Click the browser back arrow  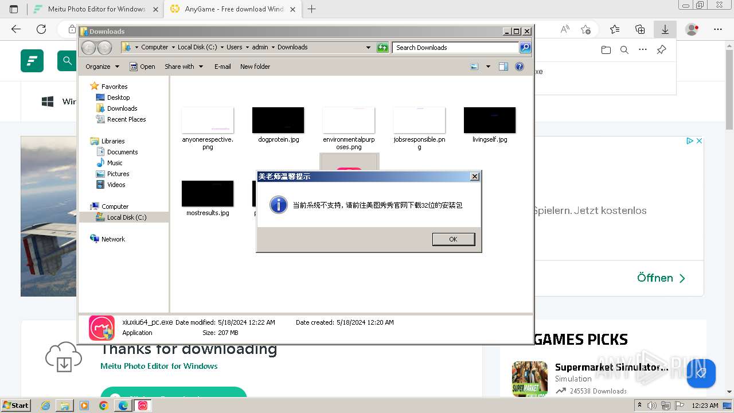(16, 29)
